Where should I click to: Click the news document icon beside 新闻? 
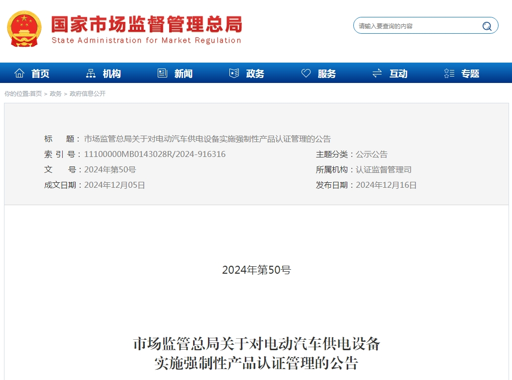pos(162,73)
